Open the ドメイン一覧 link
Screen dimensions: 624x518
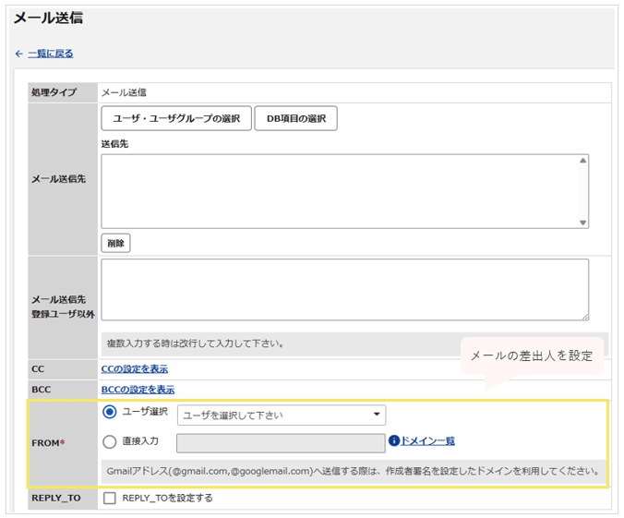(x=427, y=440)
